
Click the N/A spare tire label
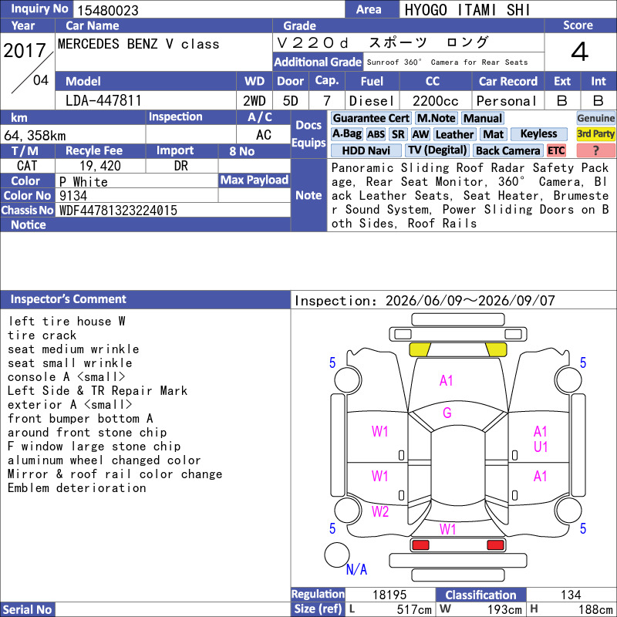coord(356,569)
